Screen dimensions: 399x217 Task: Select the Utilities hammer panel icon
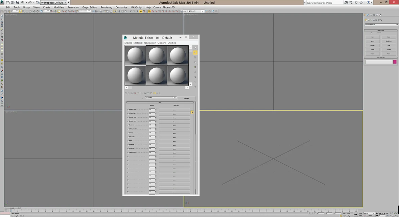click(380, 15)
